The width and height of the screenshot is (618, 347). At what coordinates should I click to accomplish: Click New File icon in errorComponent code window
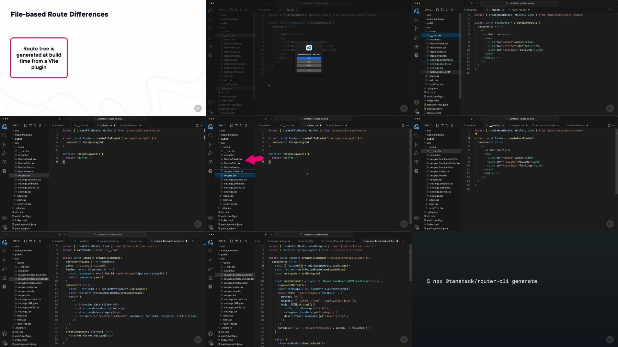(x=26, y=241)
